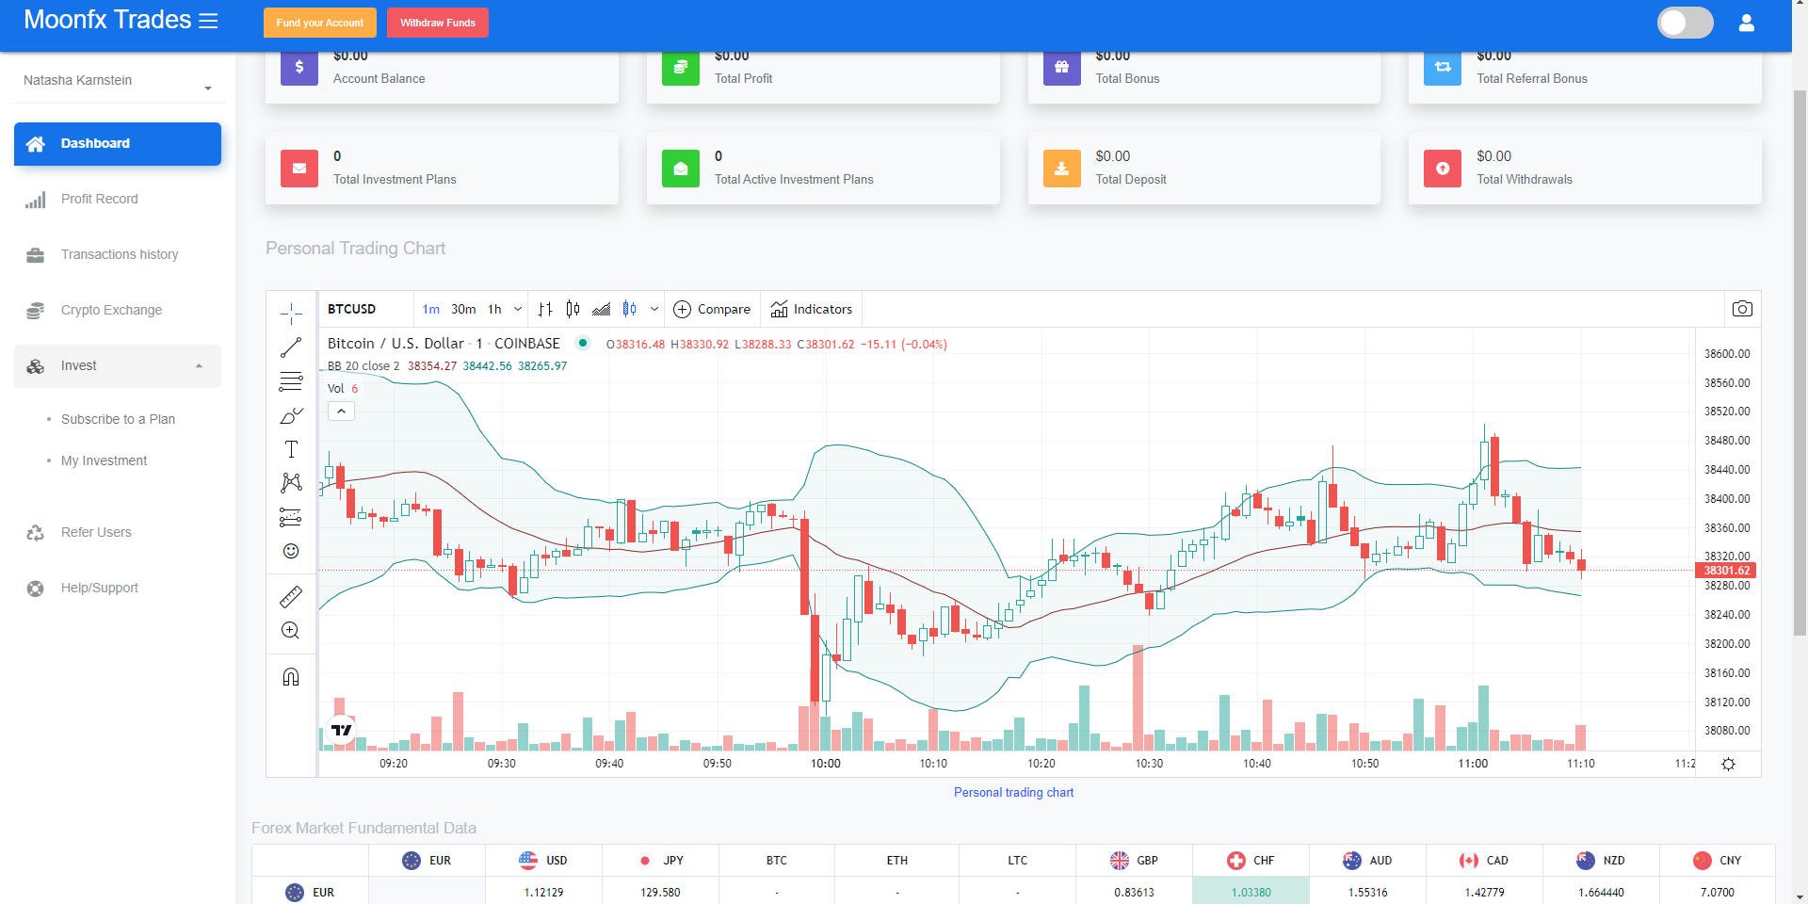Click the TradingView logo on chart
The height and width of the screenshot is (904, 1808).
pyautogui.click(x=341, y=730)
